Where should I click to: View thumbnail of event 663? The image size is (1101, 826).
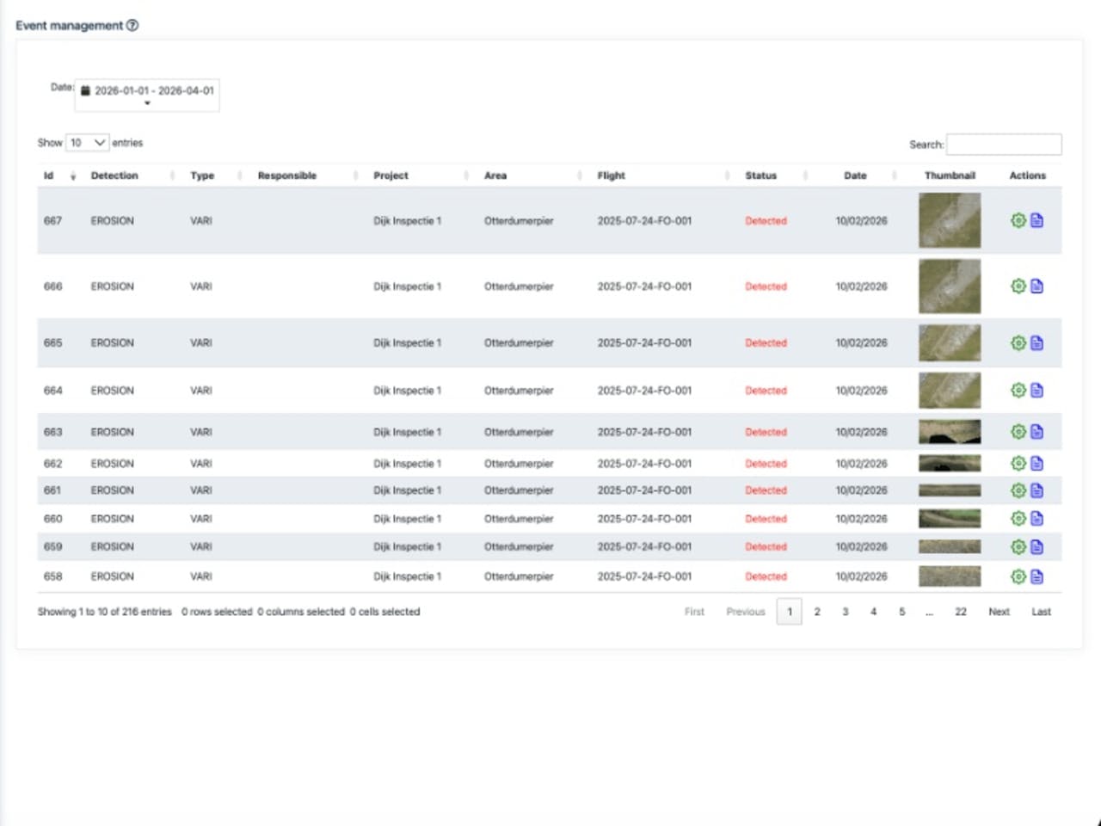(950, 431)
